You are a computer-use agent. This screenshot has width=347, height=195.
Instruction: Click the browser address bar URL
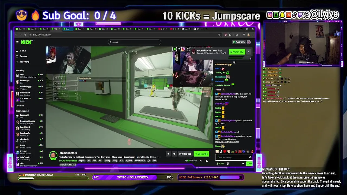(x=42, y=35)
